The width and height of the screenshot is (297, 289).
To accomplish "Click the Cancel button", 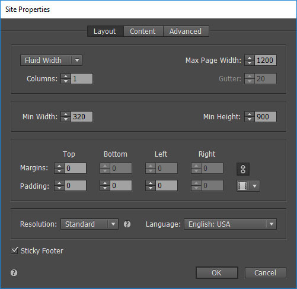I will (266, 273).
